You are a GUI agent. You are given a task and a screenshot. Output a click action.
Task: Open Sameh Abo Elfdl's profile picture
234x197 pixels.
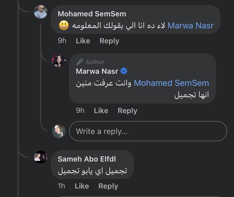(x=40, y=157)
